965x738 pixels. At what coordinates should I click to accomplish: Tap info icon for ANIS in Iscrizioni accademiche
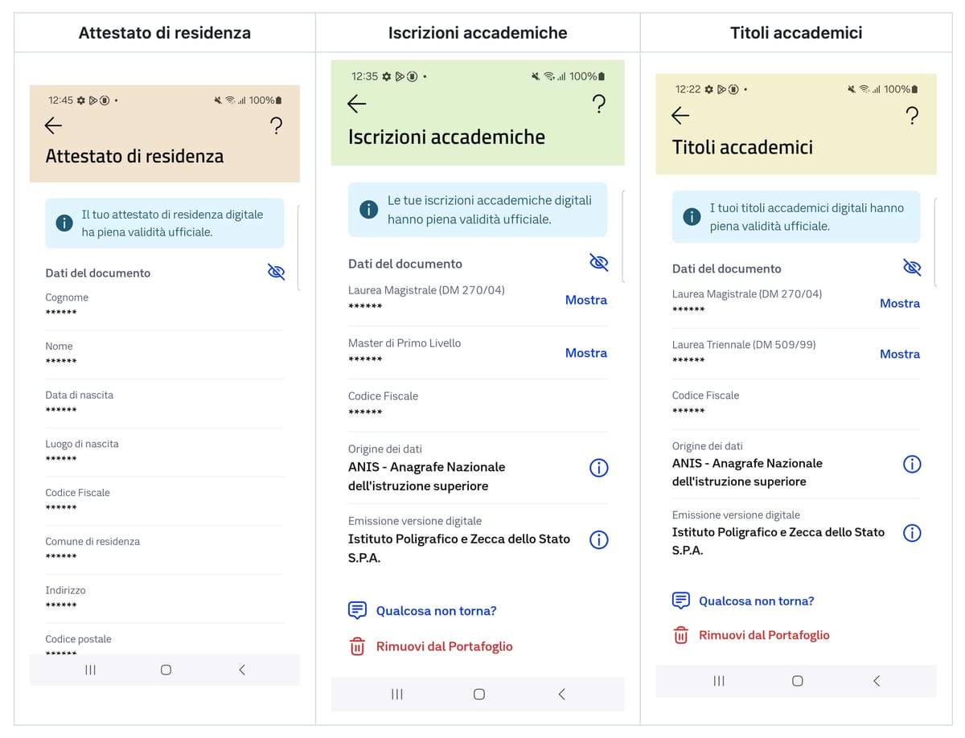[x=598, y=468]
